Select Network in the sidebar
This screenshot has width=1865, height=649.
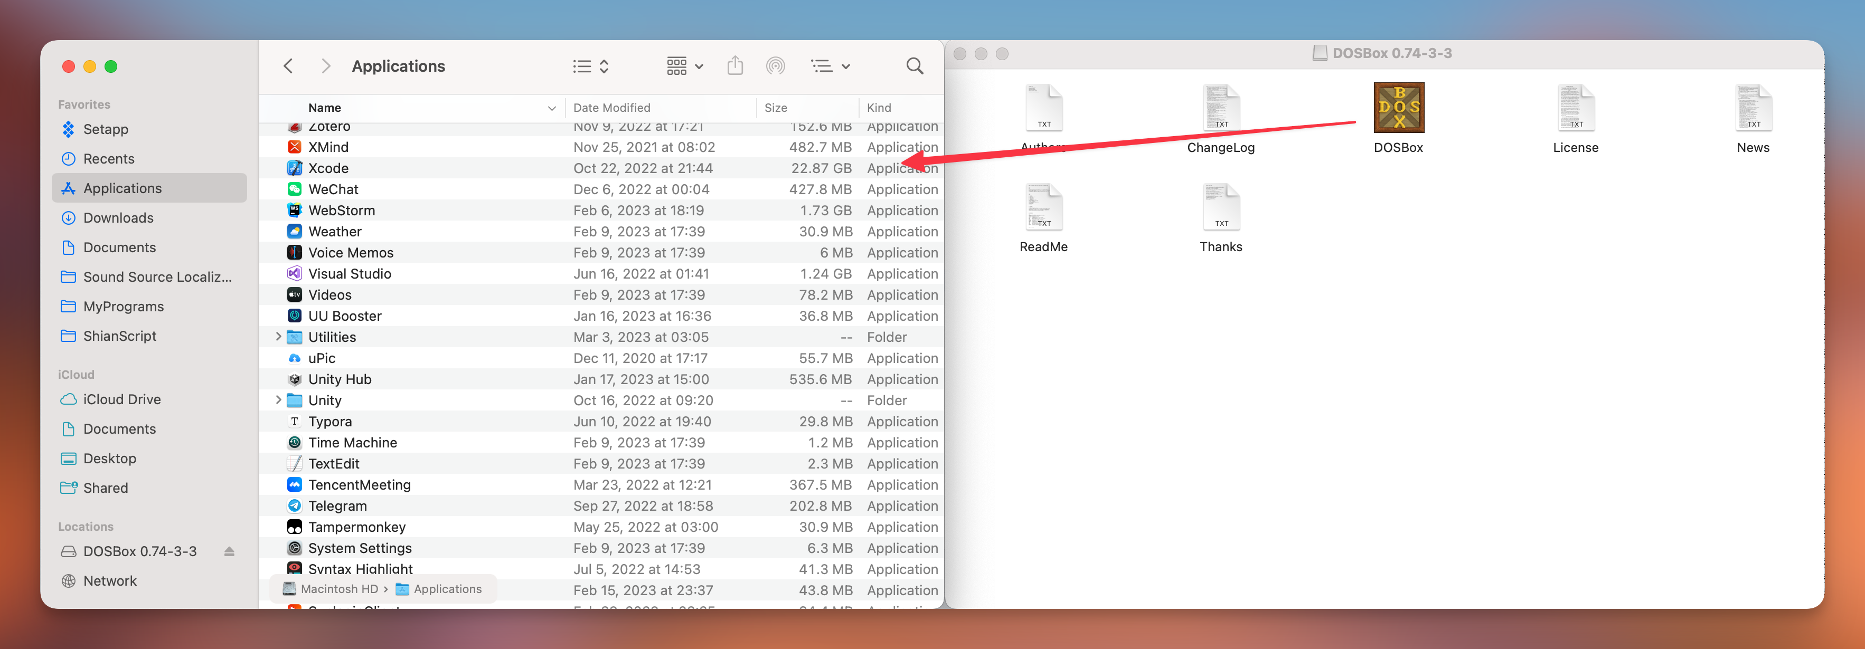click(149, 581)
